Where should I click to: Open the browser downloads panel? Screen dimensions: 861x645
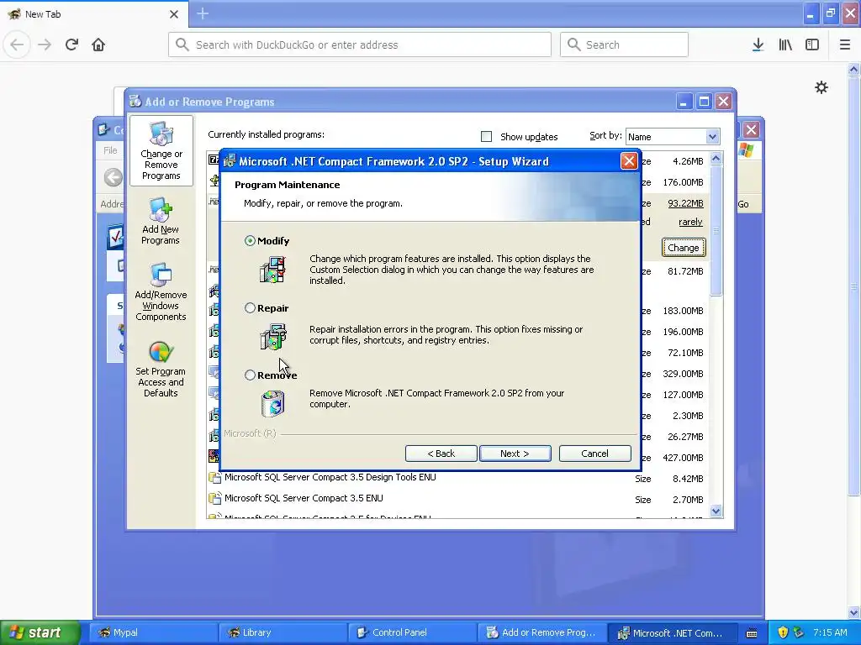(758, 45)
